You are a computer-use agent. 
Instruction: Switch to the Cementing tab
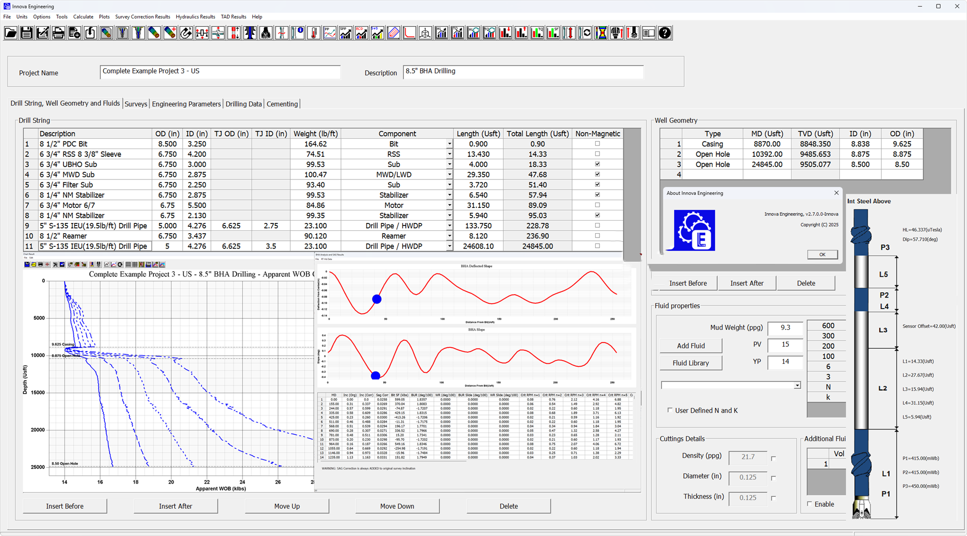(x=282, y=104)
